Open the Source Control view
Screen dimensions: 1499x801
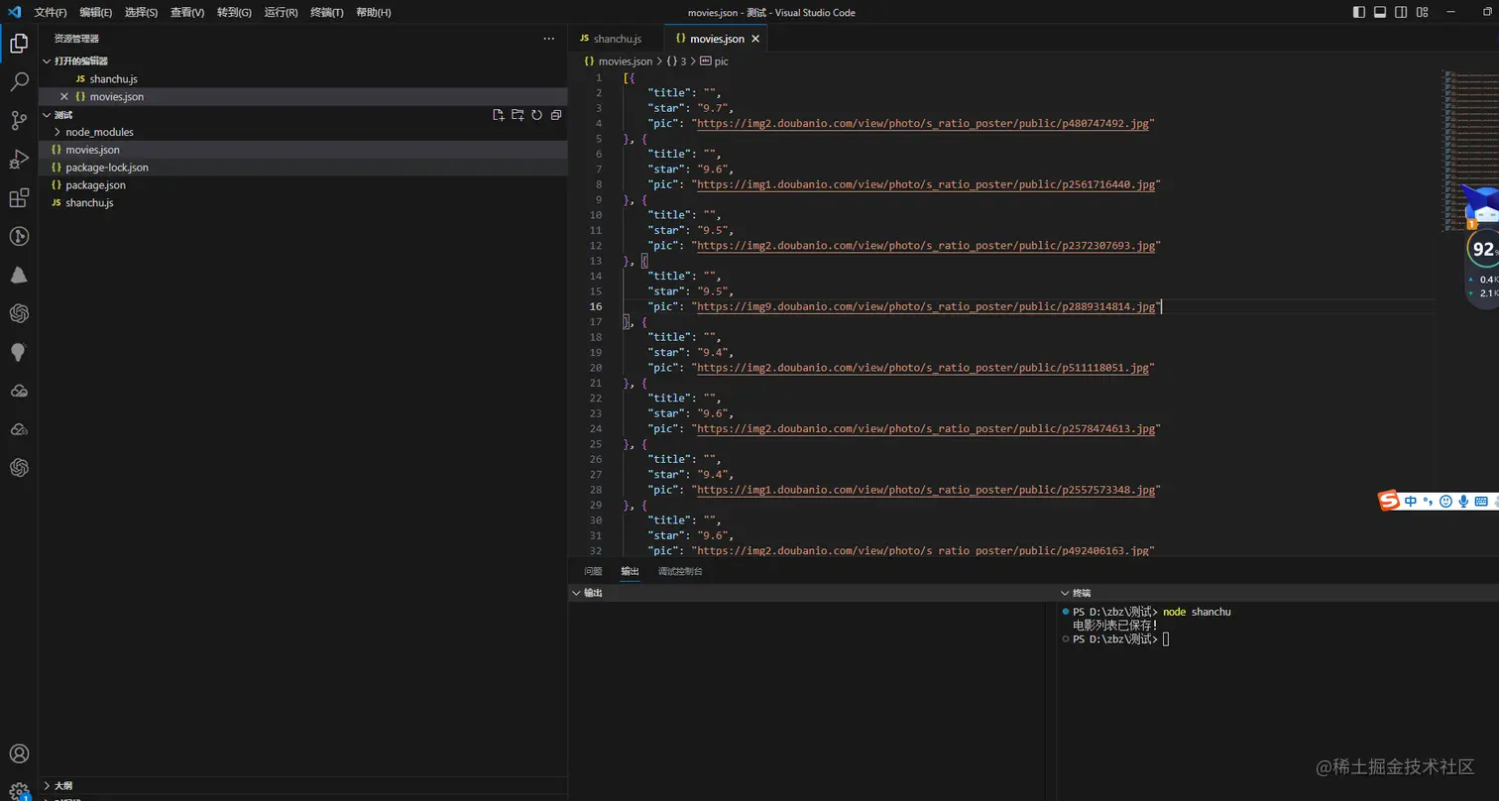click(19, 120)
